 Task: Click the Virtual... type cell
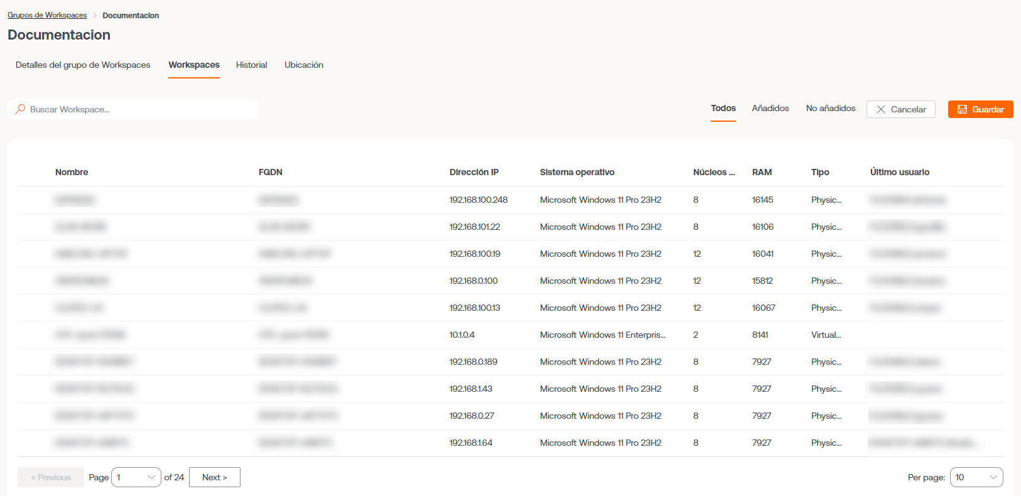826,335
